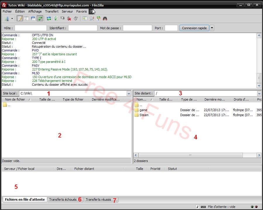Open the Site Manager
The height and width of the screenshot is (210, 263).
pos(6,18)
